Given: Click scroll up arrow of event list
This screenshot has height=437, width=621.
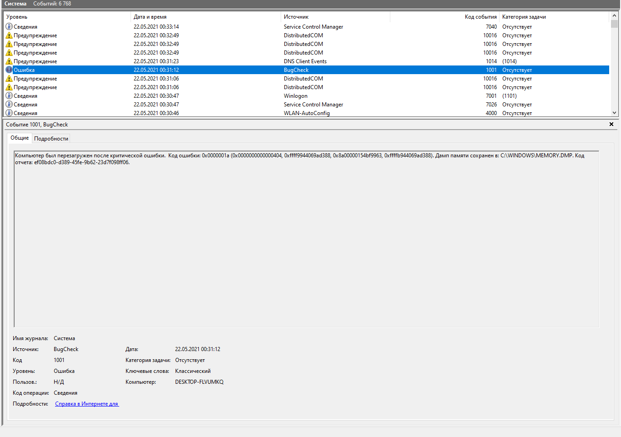Looking at the screenshot, I should tap(614, 16).
